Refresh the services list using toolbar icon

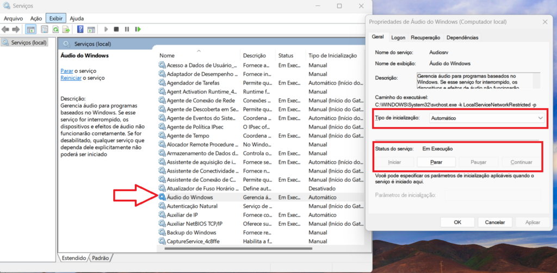click(55, 29)
